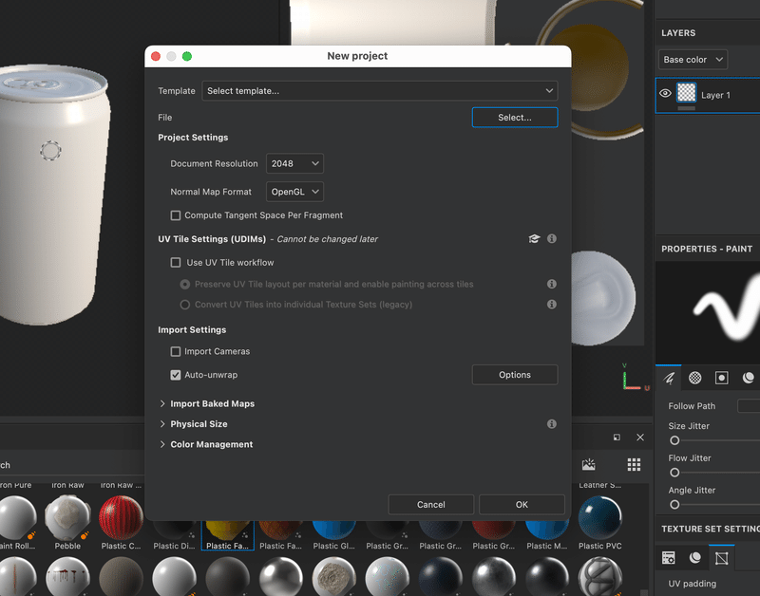Image resolution: width=760 pixels, height=596 pixels.
Task: Click the 'UV padding' label
Action: point(693,584)
